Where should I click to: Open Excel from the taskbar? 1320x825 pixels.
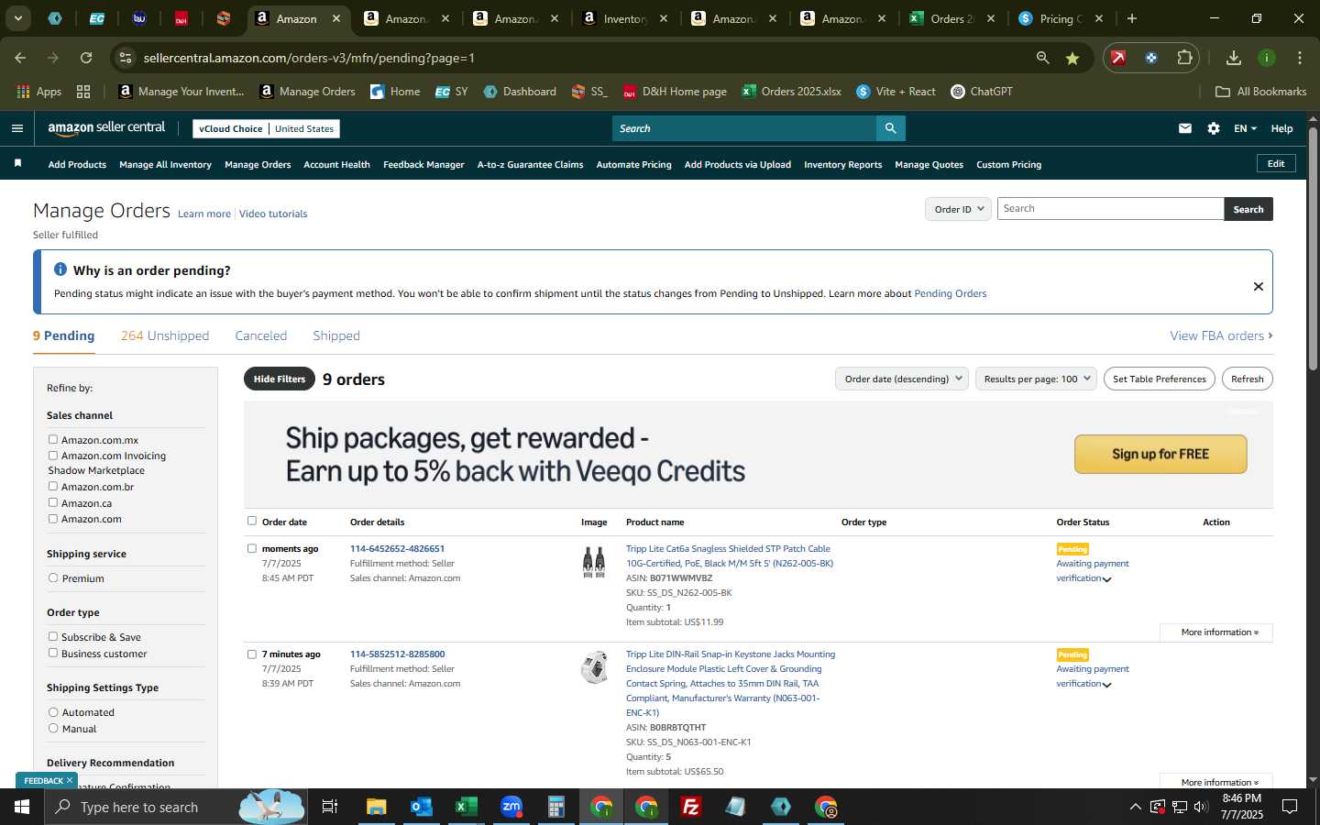tap(467, 807)
